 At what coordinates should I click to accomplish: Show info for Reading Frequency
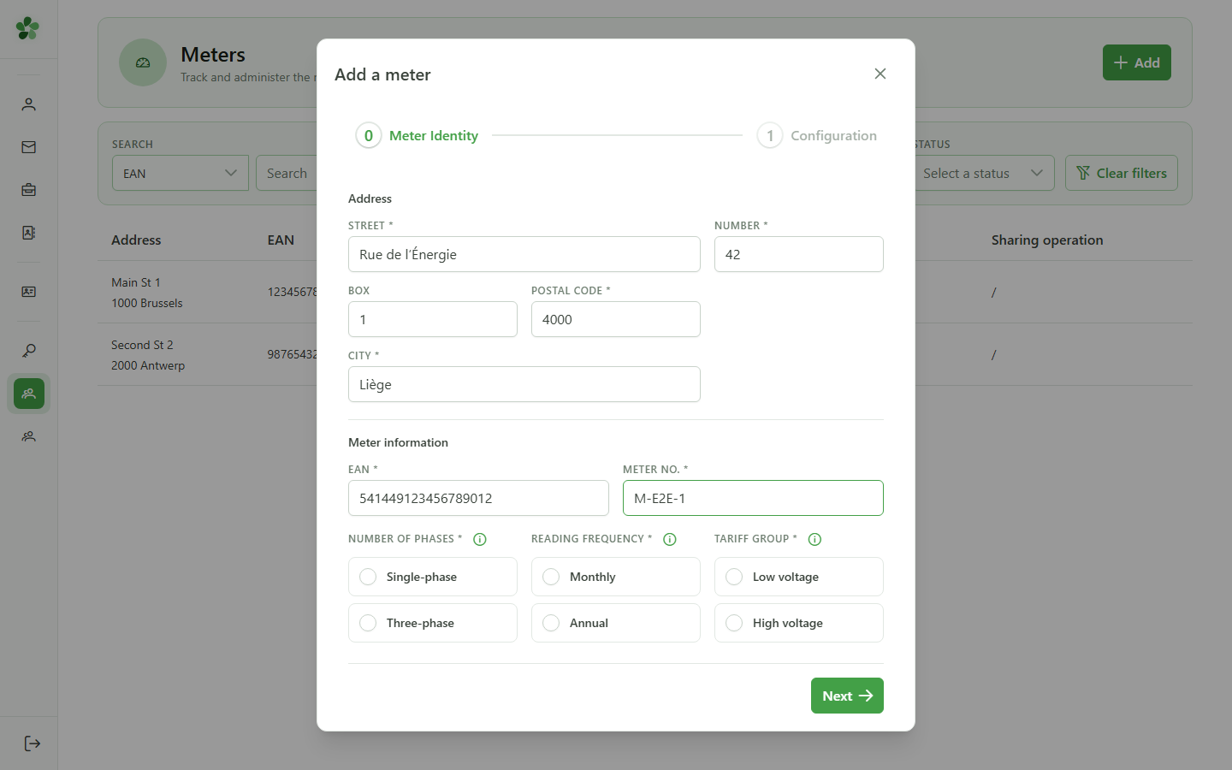coord(670,539)
